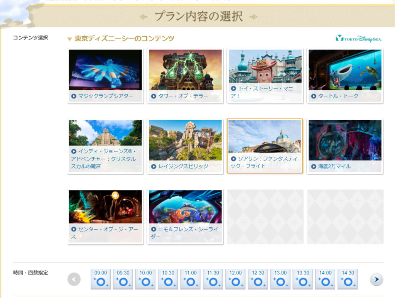The image size is (395, 298).
Task: Click play icon beside レイジングスピリッツ label
Action: 154,166
